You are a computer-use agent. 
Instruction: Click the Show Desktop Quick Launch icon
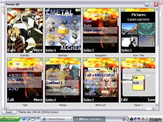33,119
